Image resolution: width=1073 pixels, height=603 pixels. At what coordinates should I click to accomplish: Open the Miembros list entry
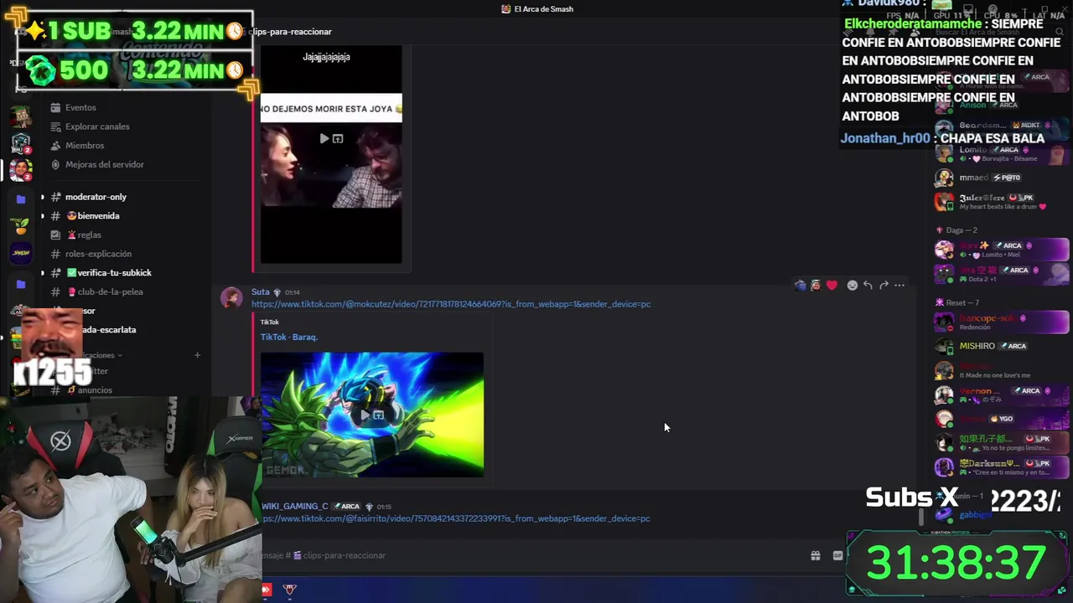click(85, 146)
